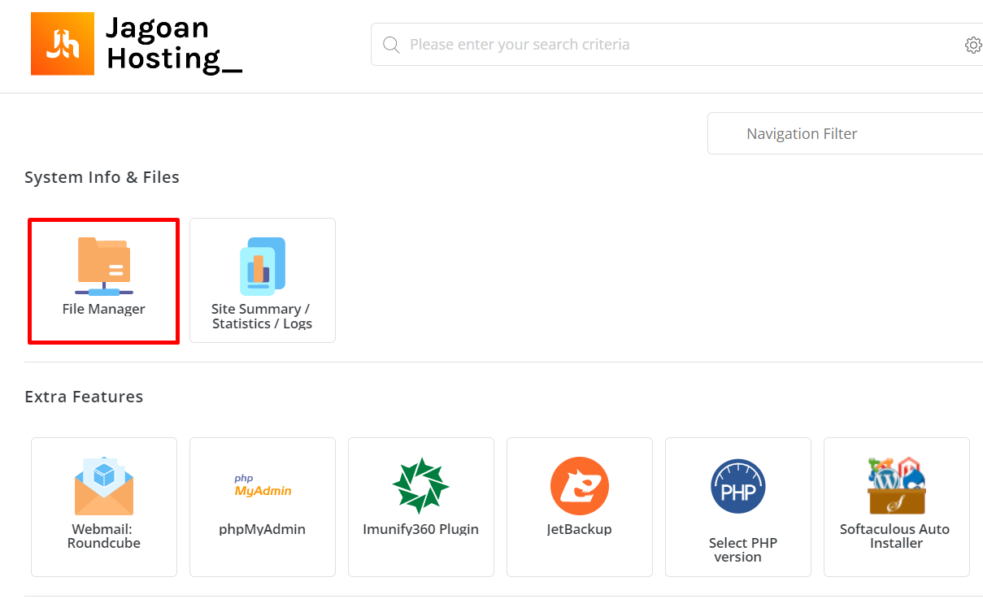
Task: Click the Softaculous Auto Installer label
Action: (895, 536)
